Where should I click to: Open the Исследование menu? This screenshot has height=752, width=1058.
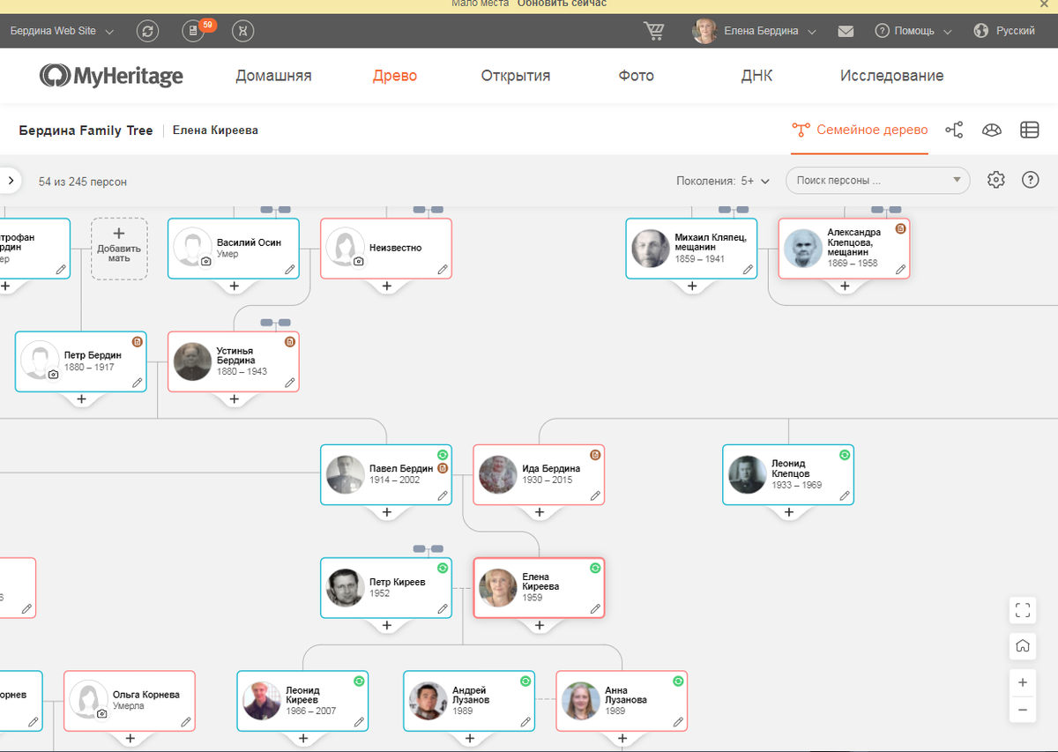point(891,76)
